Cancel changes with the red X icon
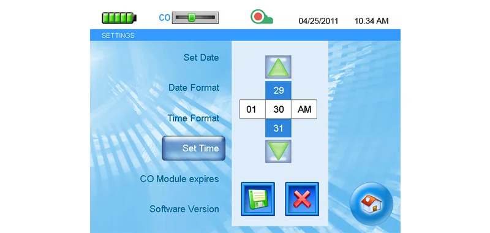This screenshot has height=233, width=490. click(x=302, y=199)
